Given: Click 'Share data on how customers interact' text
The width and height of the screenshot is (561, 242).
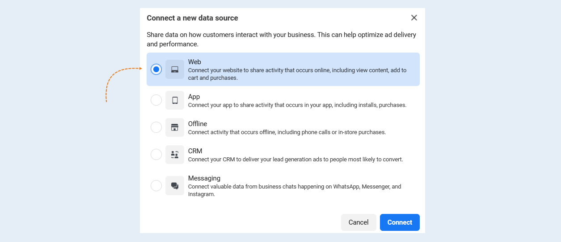Looking at the screenshot, I should click(282, 39).
